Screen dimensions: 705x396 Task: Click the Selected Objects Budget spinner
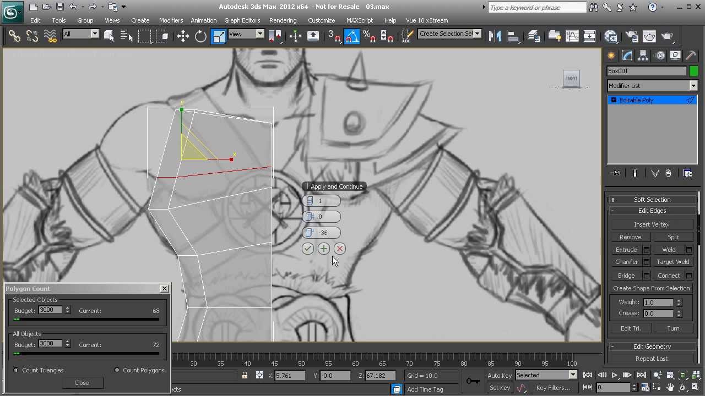pyautogui.click(x=67, y=310)
